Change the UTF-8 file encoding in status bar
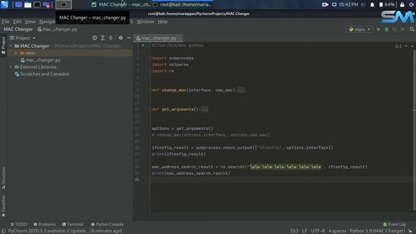The image size is (416, 234). (318, 231)
